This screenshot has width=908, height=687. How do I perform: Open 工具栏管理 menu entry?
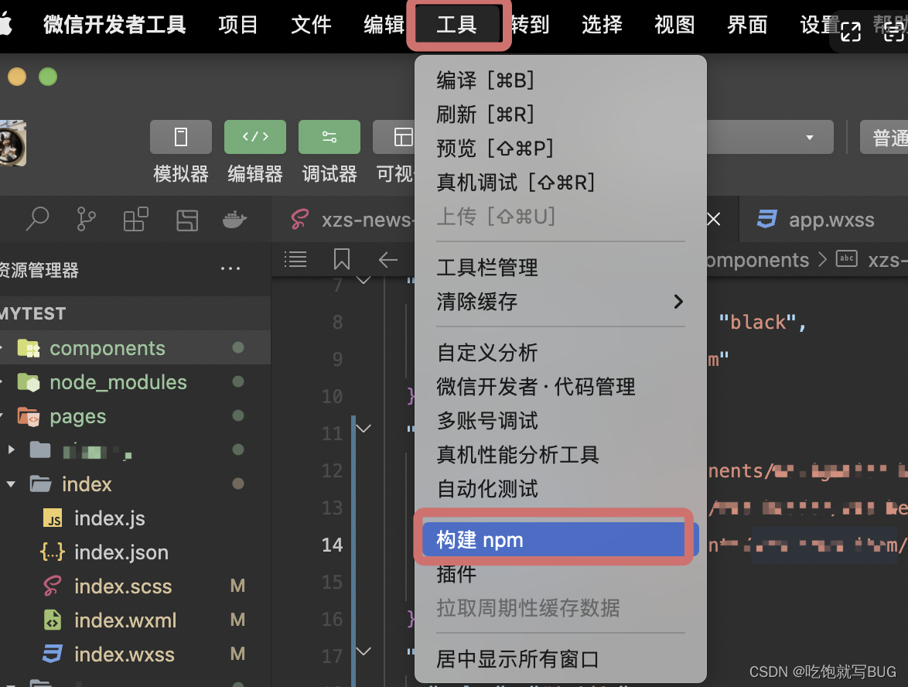point(561,268)
